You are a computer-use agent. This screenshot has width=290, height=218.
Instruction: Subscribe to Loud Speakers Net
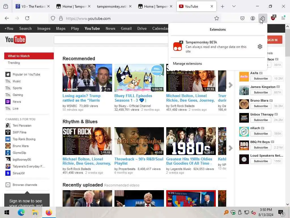point(261,161)
